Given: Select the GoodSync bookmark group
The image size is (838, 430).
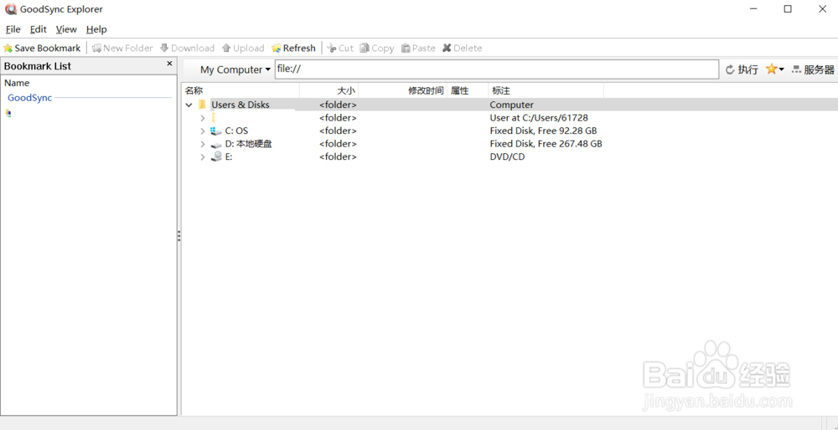Looking at the screenshot, I should (x=30, y=98).
